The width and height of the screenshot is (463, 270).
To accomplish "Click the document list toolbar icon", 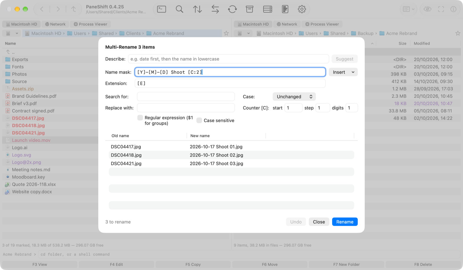I will [x=285, y=9].
